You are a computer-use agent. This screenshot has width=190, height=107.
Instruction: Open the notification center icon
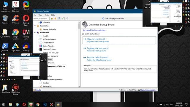(186, 104)
